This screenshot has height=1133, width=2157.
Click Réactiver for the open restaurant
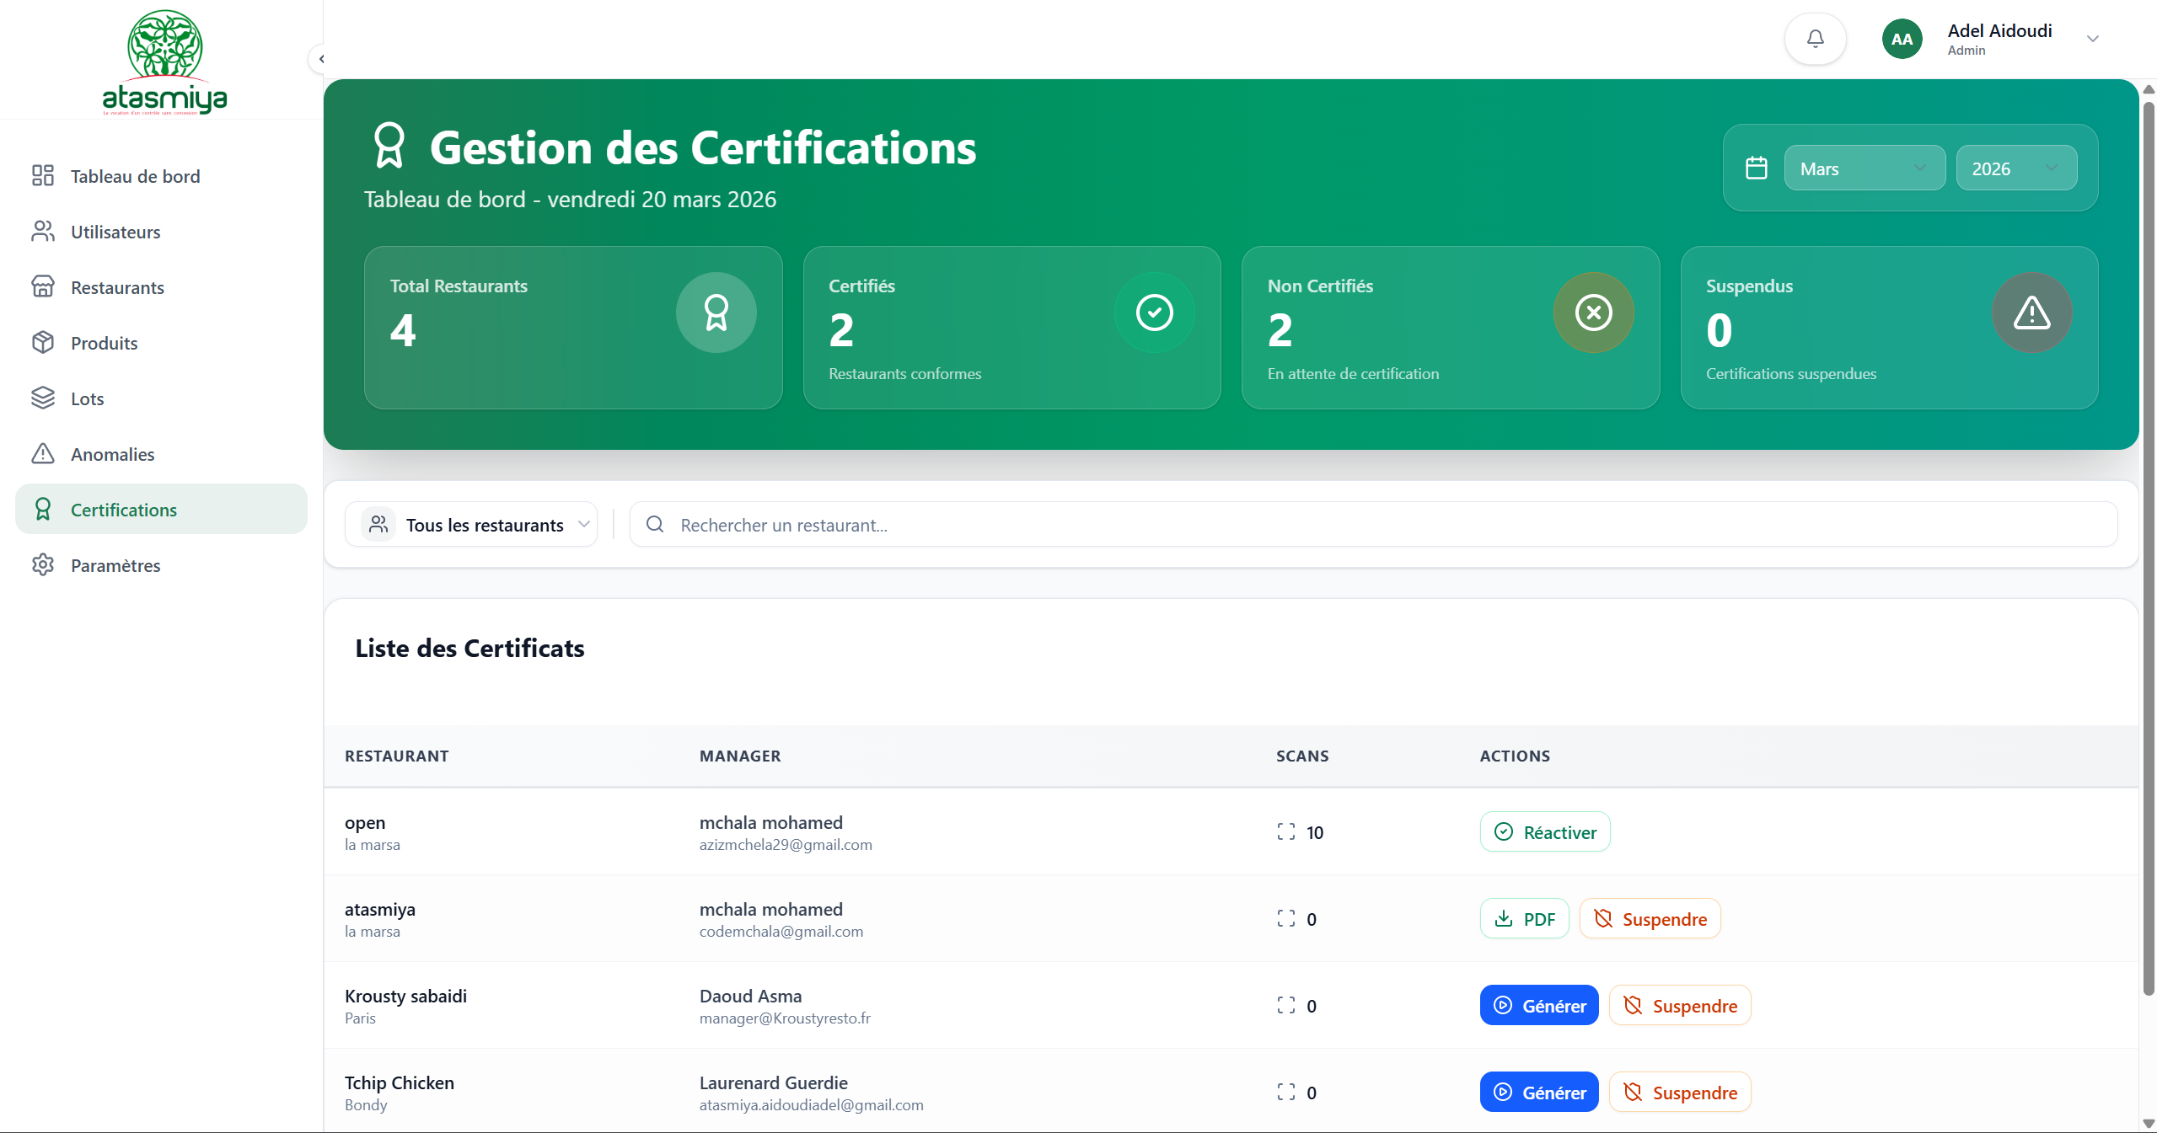coord(1544,832)
